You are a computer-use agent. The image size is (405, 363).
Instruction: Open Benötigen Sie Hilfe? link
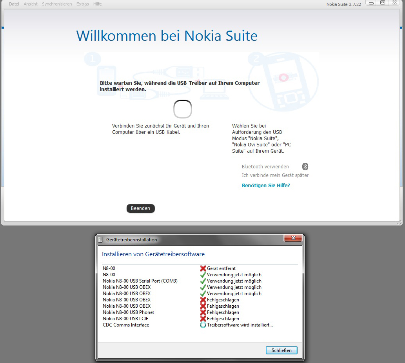click(266, 185)
